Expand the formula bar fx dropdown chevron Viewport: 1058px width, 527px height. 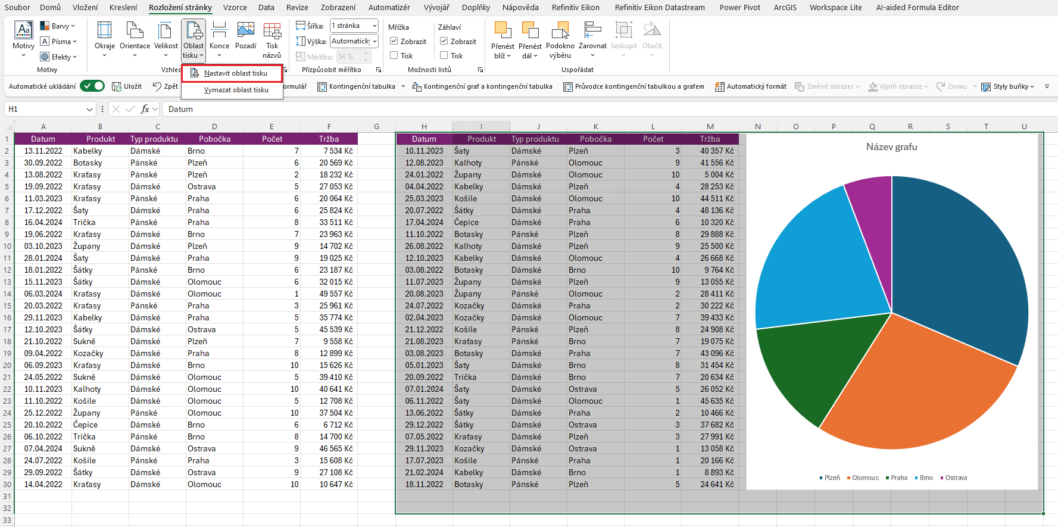point(155,109)
